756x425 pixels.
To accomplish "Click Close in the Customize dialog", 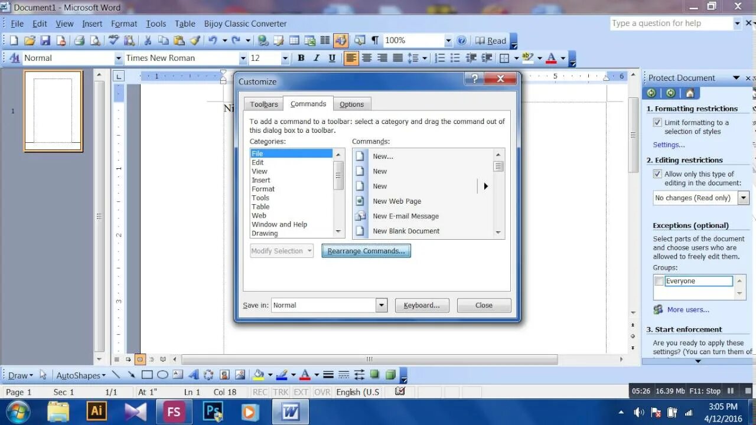I will [x=484, y=305].
